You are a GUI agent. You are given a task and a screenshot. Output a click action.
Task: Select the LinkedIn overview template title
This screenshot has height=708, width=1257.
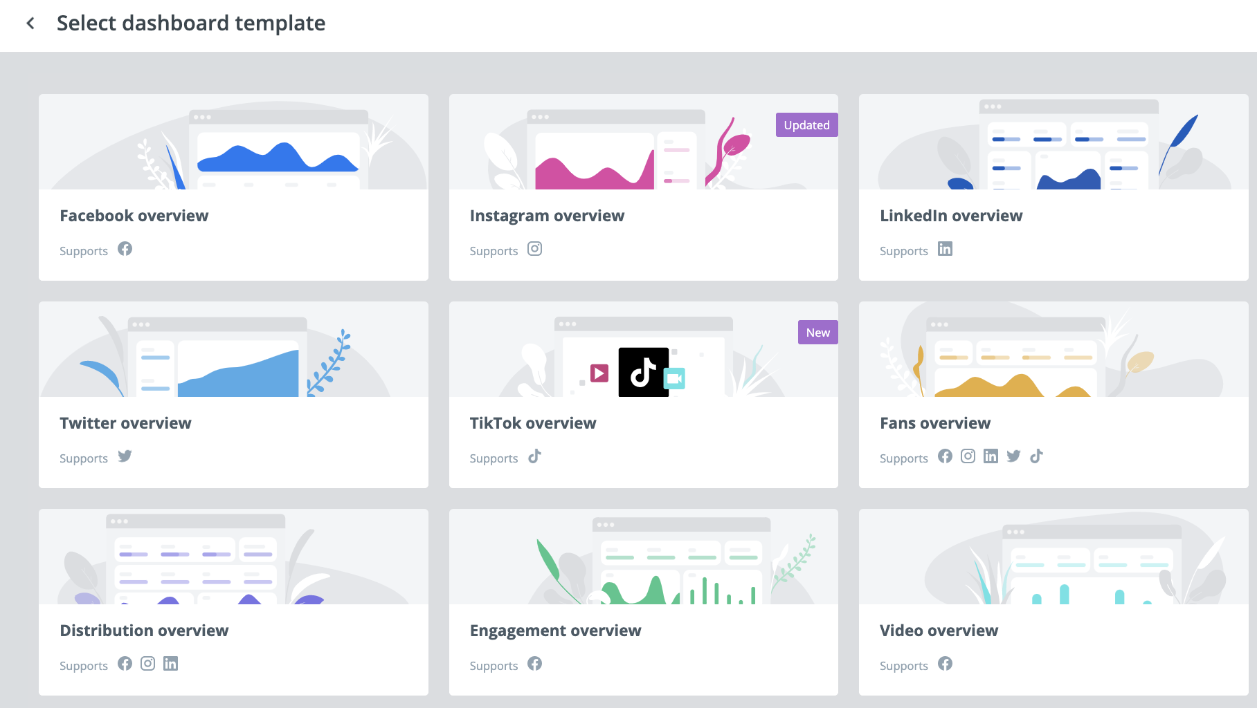coord(950,216)
